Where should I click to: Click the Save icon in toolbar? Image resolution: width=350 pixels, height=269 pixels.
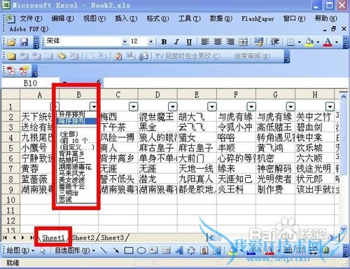coord(24,42)
